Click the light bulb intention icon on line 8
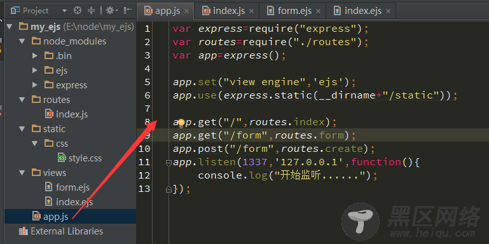Viewport: 489px width, 244px height. click(181, 123)
